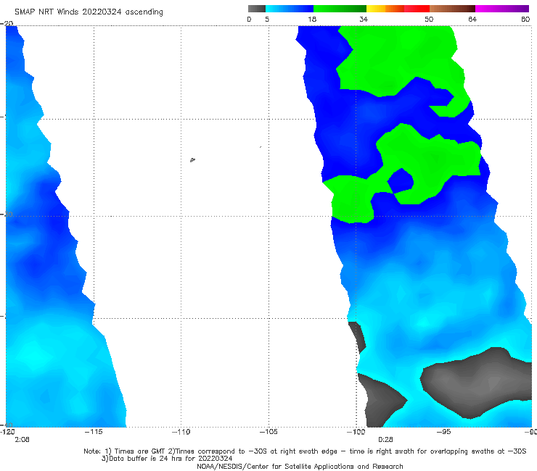Click the yellow-red 34-50 segment of the colorbar

tap(398, 9)
